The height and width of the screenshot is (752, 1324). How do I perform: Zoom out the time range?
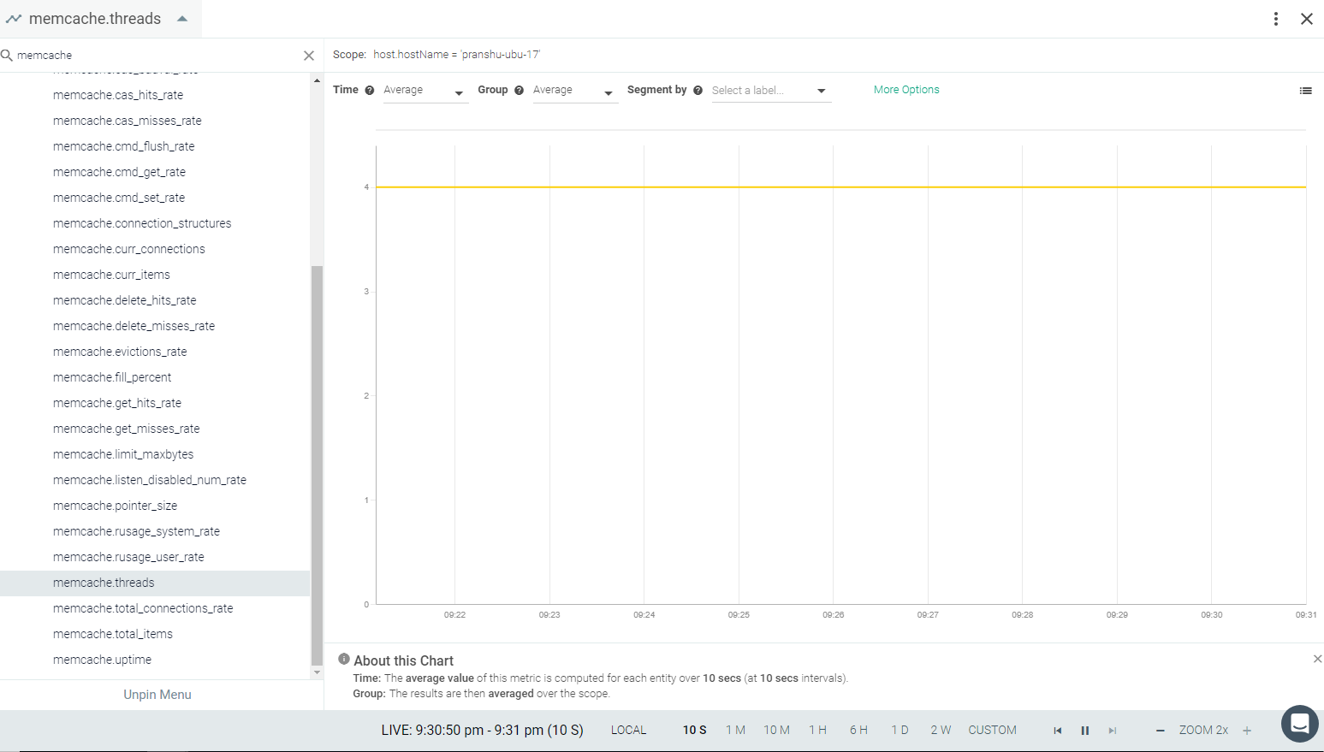click(1160, 731)
